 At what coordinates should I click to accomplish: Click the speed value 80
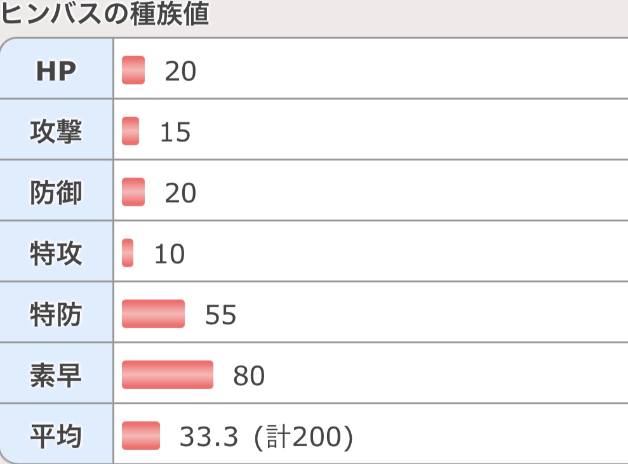tap(249, 376)
